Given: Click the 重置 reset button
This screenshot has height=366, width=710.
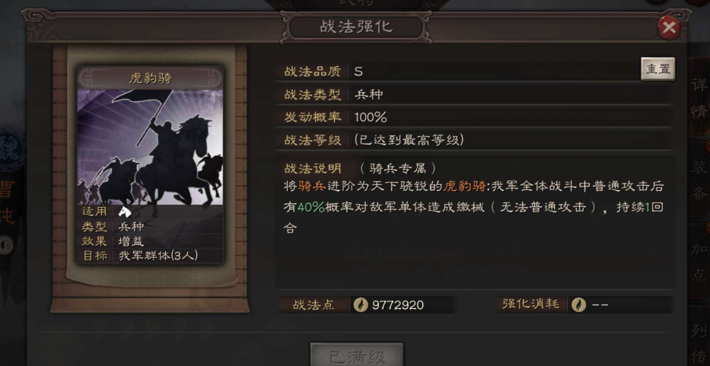Looking at the screenshot, I should pyautogui.click(x=658, y=68).
